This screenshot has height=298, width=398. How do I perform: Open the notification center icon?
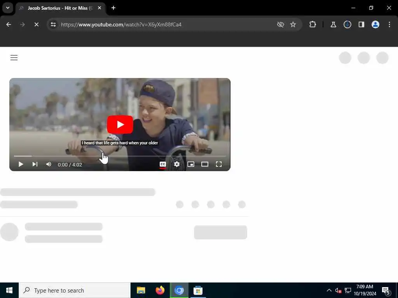(x=386, y=291)
